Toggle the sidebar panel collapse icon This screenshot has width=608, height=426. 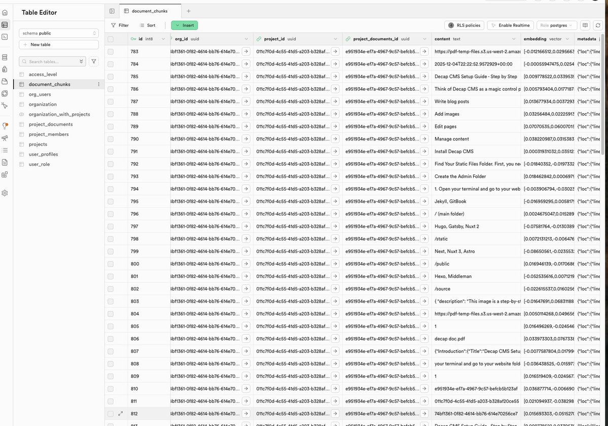point(112,11)
